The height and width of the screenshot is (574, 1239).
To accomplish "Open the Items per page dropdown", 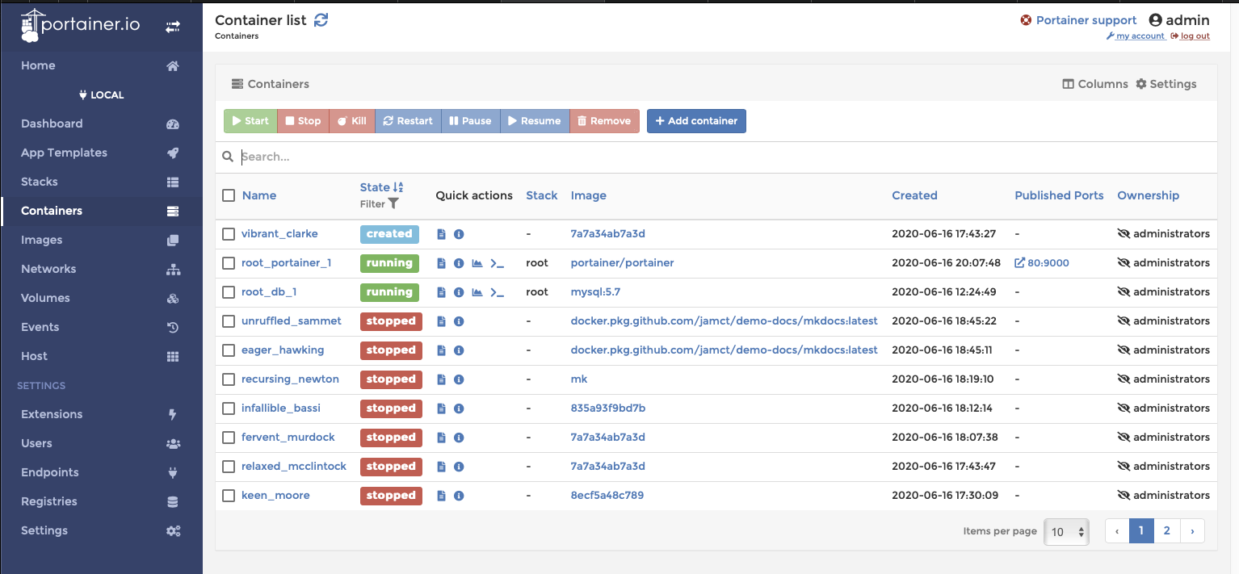I will coord(1066,531).
